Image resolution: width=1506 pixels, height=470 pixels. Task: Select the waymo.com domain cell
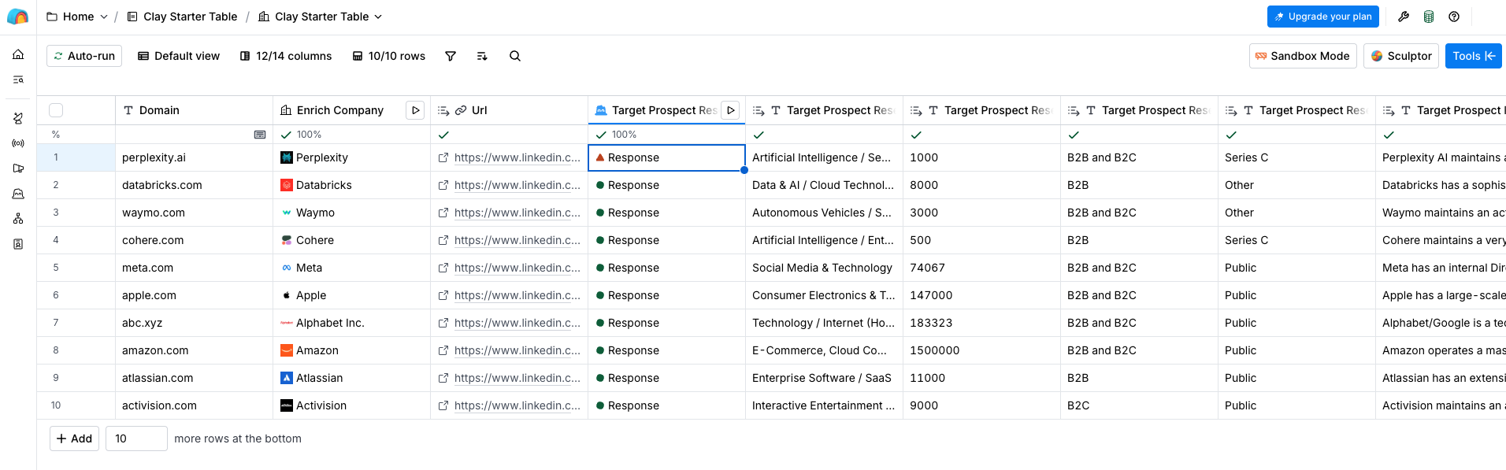pyautogui.click(x=194, y=213)
